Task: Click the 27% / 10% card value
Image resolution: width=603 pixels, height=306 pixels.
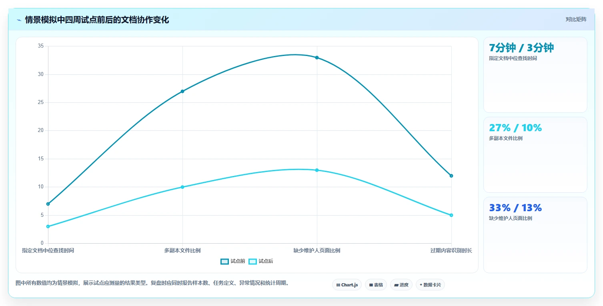Action: tap(515, 128)
